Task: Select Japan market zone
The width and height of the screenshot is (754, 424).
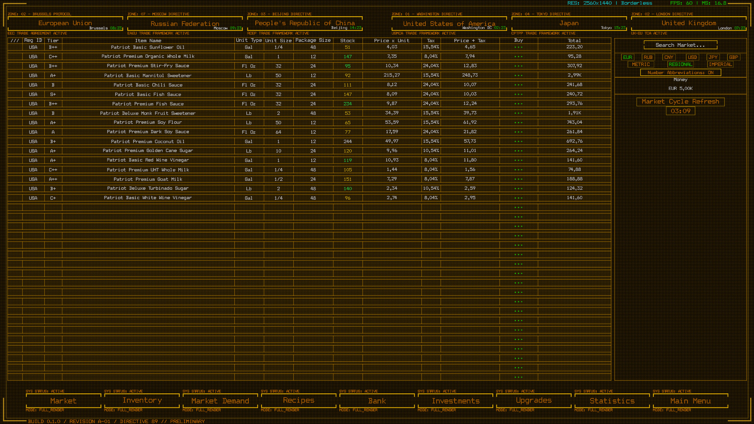Action: tap(569, 24)
